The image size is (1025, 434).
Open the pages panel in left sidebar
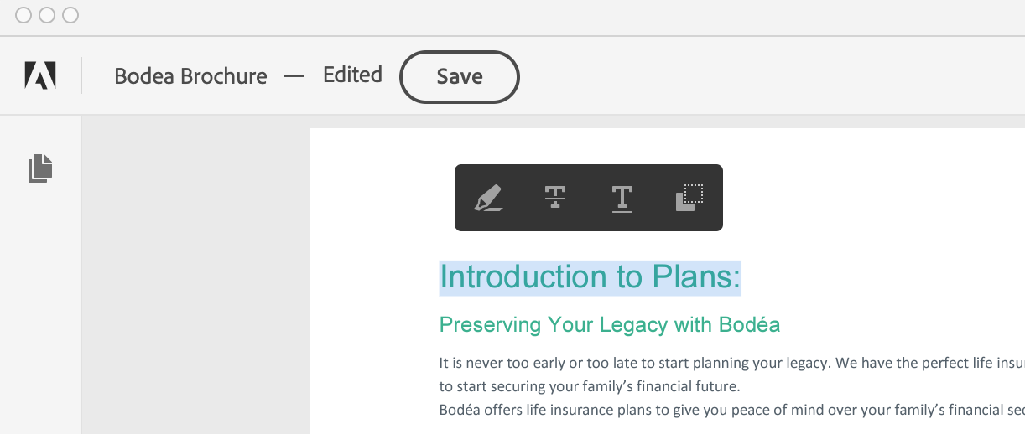click(40, 168)
